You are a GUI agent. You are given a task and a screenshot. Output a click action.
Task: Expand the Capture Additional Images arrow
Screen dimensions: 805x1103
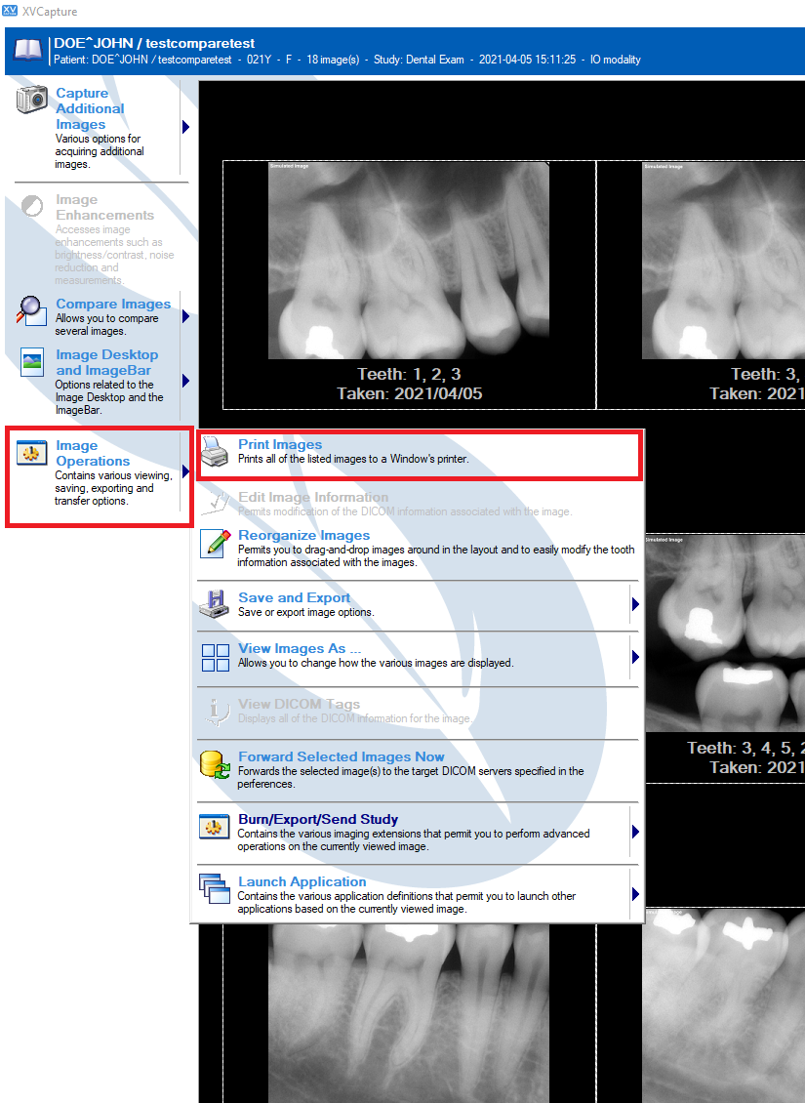[x=185, y=127]
